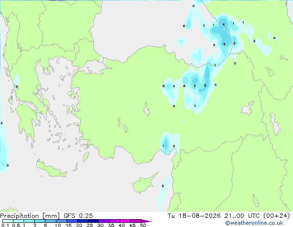Viewport: 293px width, 227px height.
Task: Select the 35–40 mm legend swatch
Action: pos(115,221)
